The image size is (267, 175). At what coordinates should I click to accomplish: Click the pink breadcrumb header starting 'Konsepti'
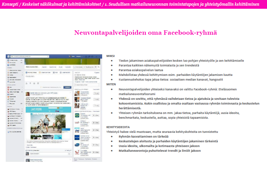(x=130, y=4)
